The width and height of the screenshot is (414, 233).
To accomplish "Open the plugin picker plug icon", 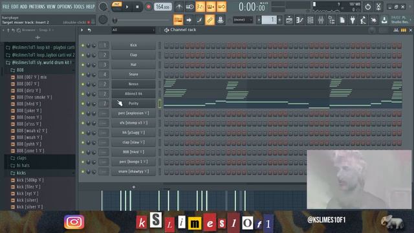I will click(x=353, y=20).
